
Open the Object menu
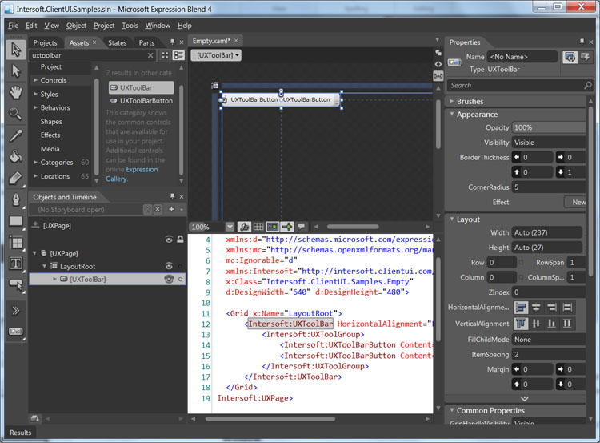[76, 26]
